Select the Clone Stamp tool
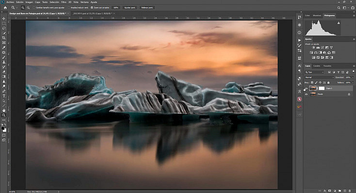 pyautogui.click(x=3, y=62)
